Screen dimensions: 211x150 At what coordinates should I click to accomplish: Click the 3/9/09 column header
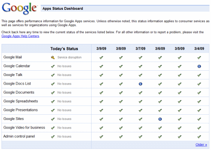101,48
